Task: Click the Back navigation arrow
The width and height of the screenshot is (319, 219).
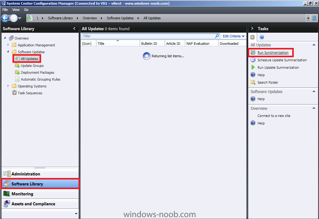Action: pos(5,18)
